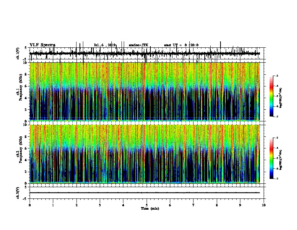This screenshot has height=230, width=297.
Task: Click time axis tick label '10' at right end
Action: click(264, 205)
